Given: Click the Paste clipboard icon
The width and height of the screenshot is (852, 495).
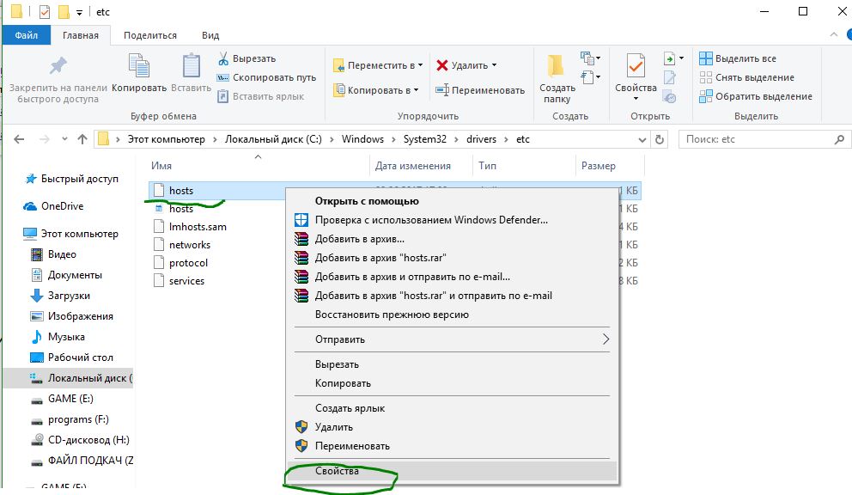Looking at the screenshot, I should (x=191, y=68).
